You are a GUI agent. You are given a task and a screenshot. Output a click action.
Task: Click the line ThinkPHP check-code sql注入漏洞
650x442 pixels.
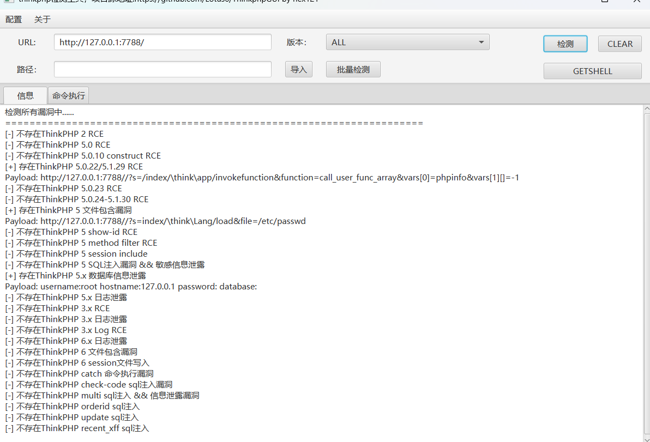pyautogui.click(x=89, y=385)
